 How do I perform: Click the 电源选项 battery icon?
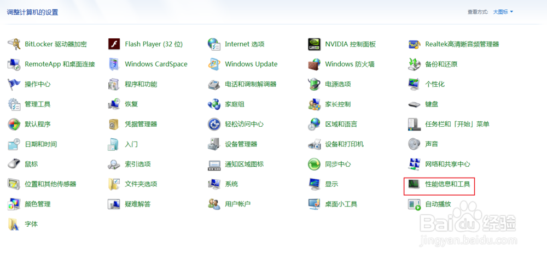pos(315,84)
